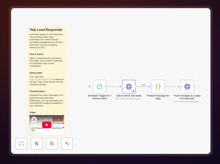Click the 'Video' heading in the note
Viewport: 220px width, 164px height.
(x=33, y=112)
